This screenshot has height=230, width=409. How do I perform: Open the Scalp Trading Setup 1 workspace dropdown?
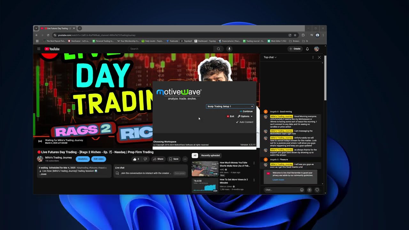click(x=230, y=106)
